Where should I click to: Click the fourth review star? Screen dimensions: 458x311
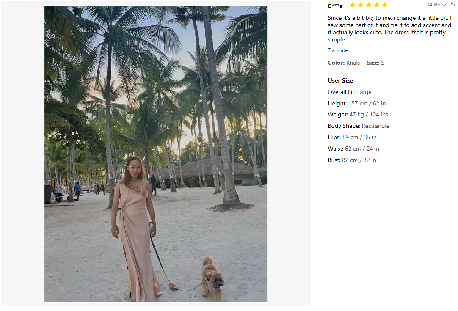[377, 5]
